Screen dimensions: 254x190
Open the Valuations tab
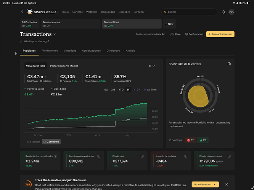[70, 51]
